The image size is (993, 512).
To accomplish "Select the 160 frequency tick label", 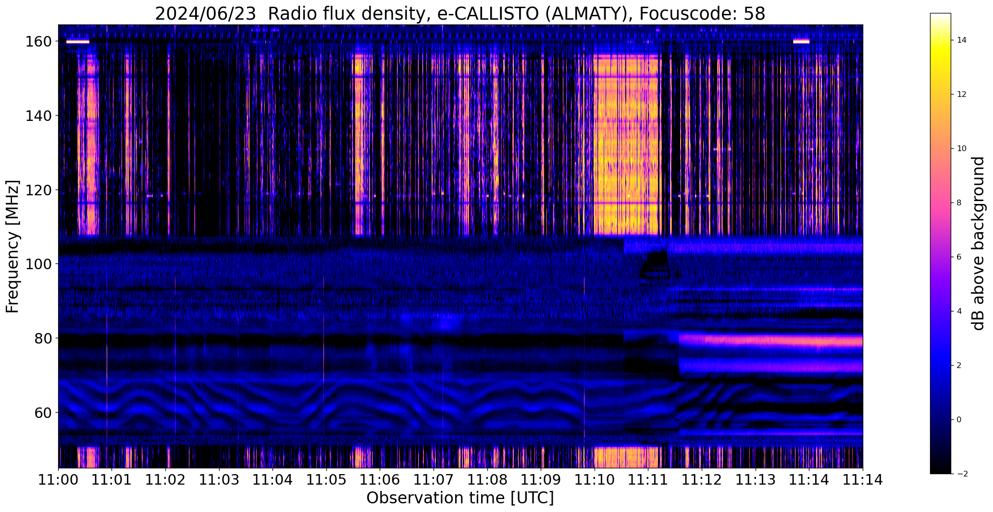I will (39, 42).
